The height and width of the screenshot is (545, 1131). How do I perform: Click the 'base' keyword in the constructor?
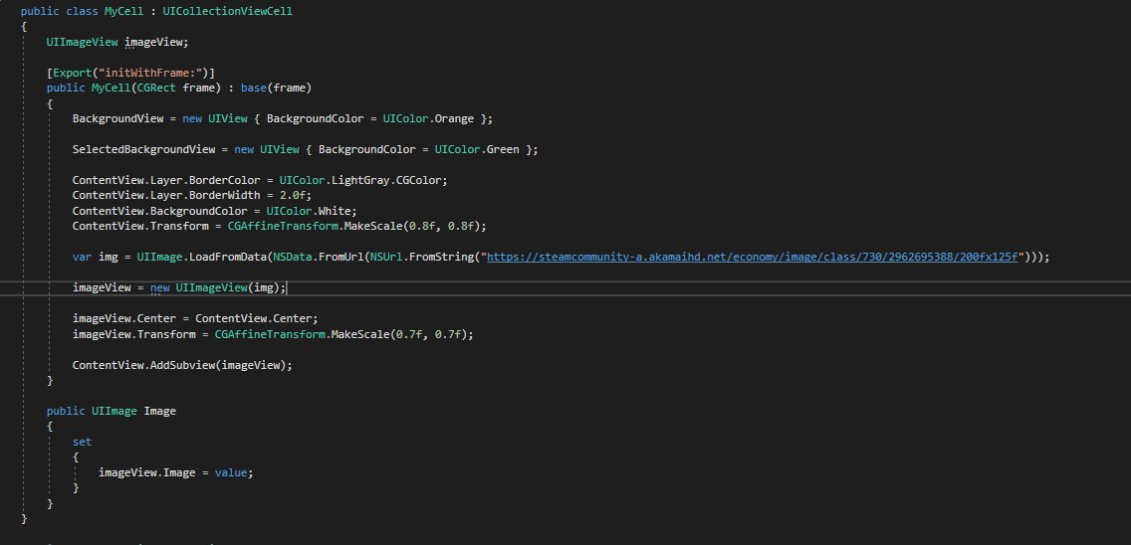(254, 88)
